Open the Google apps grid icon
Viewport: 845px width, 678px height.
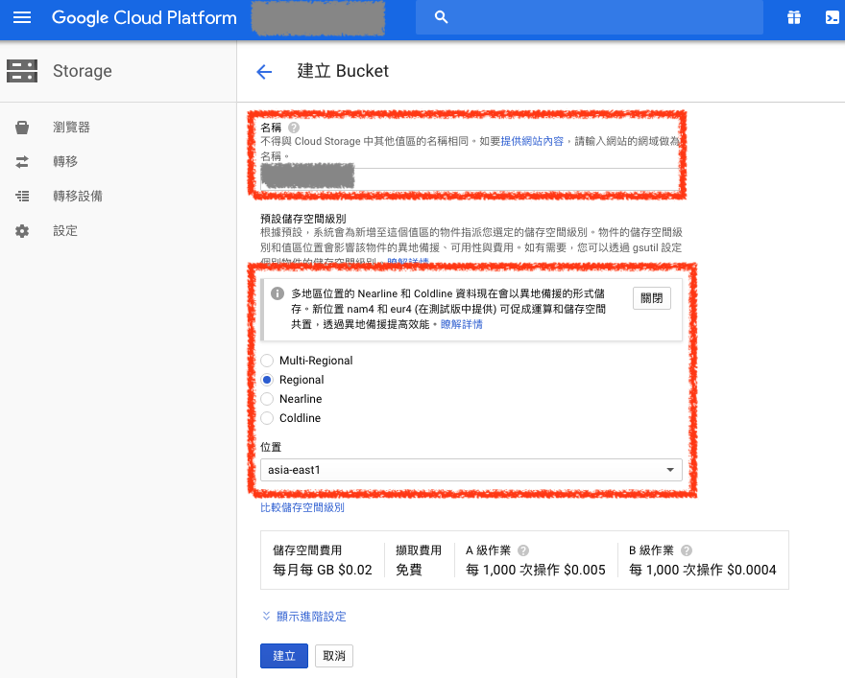pos(793,16)
